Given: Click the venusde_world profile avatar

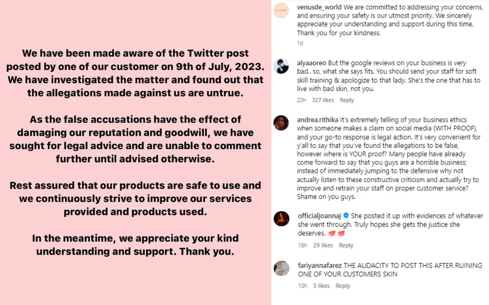Looking at the screenshot, I should pyautogui.click(x=282, y=11).
